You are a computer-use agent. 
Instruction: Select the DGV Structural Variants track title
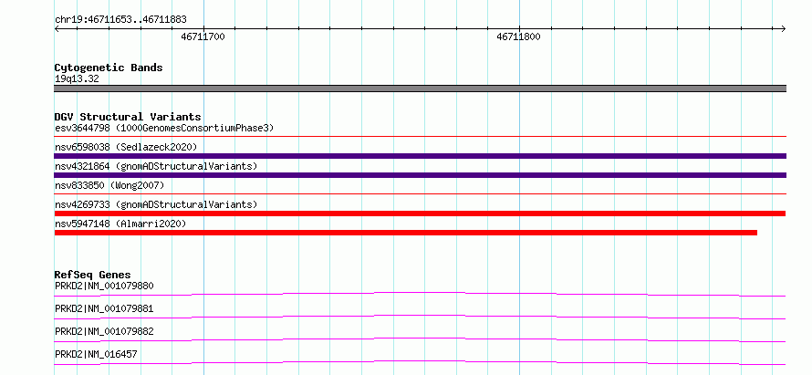pos(128,117)
